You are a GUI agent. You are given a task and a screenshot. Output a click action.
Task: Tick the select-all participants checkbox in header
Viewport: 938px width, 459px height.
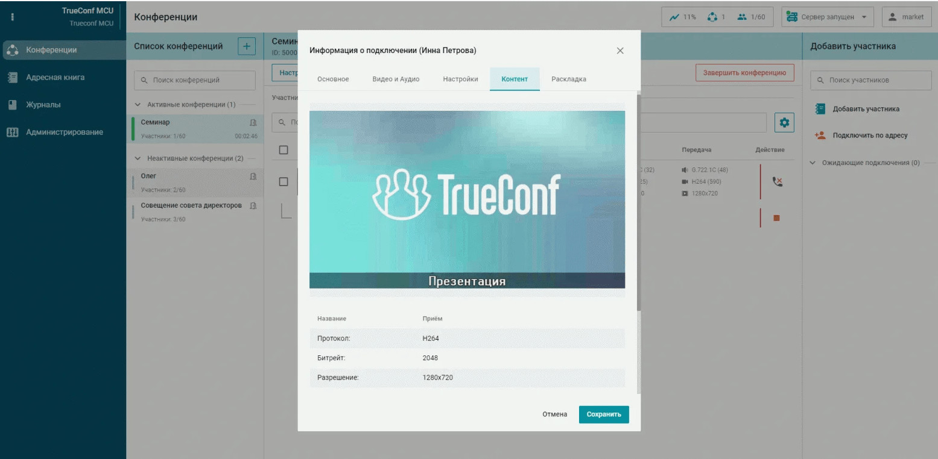(x=284, y=150)
